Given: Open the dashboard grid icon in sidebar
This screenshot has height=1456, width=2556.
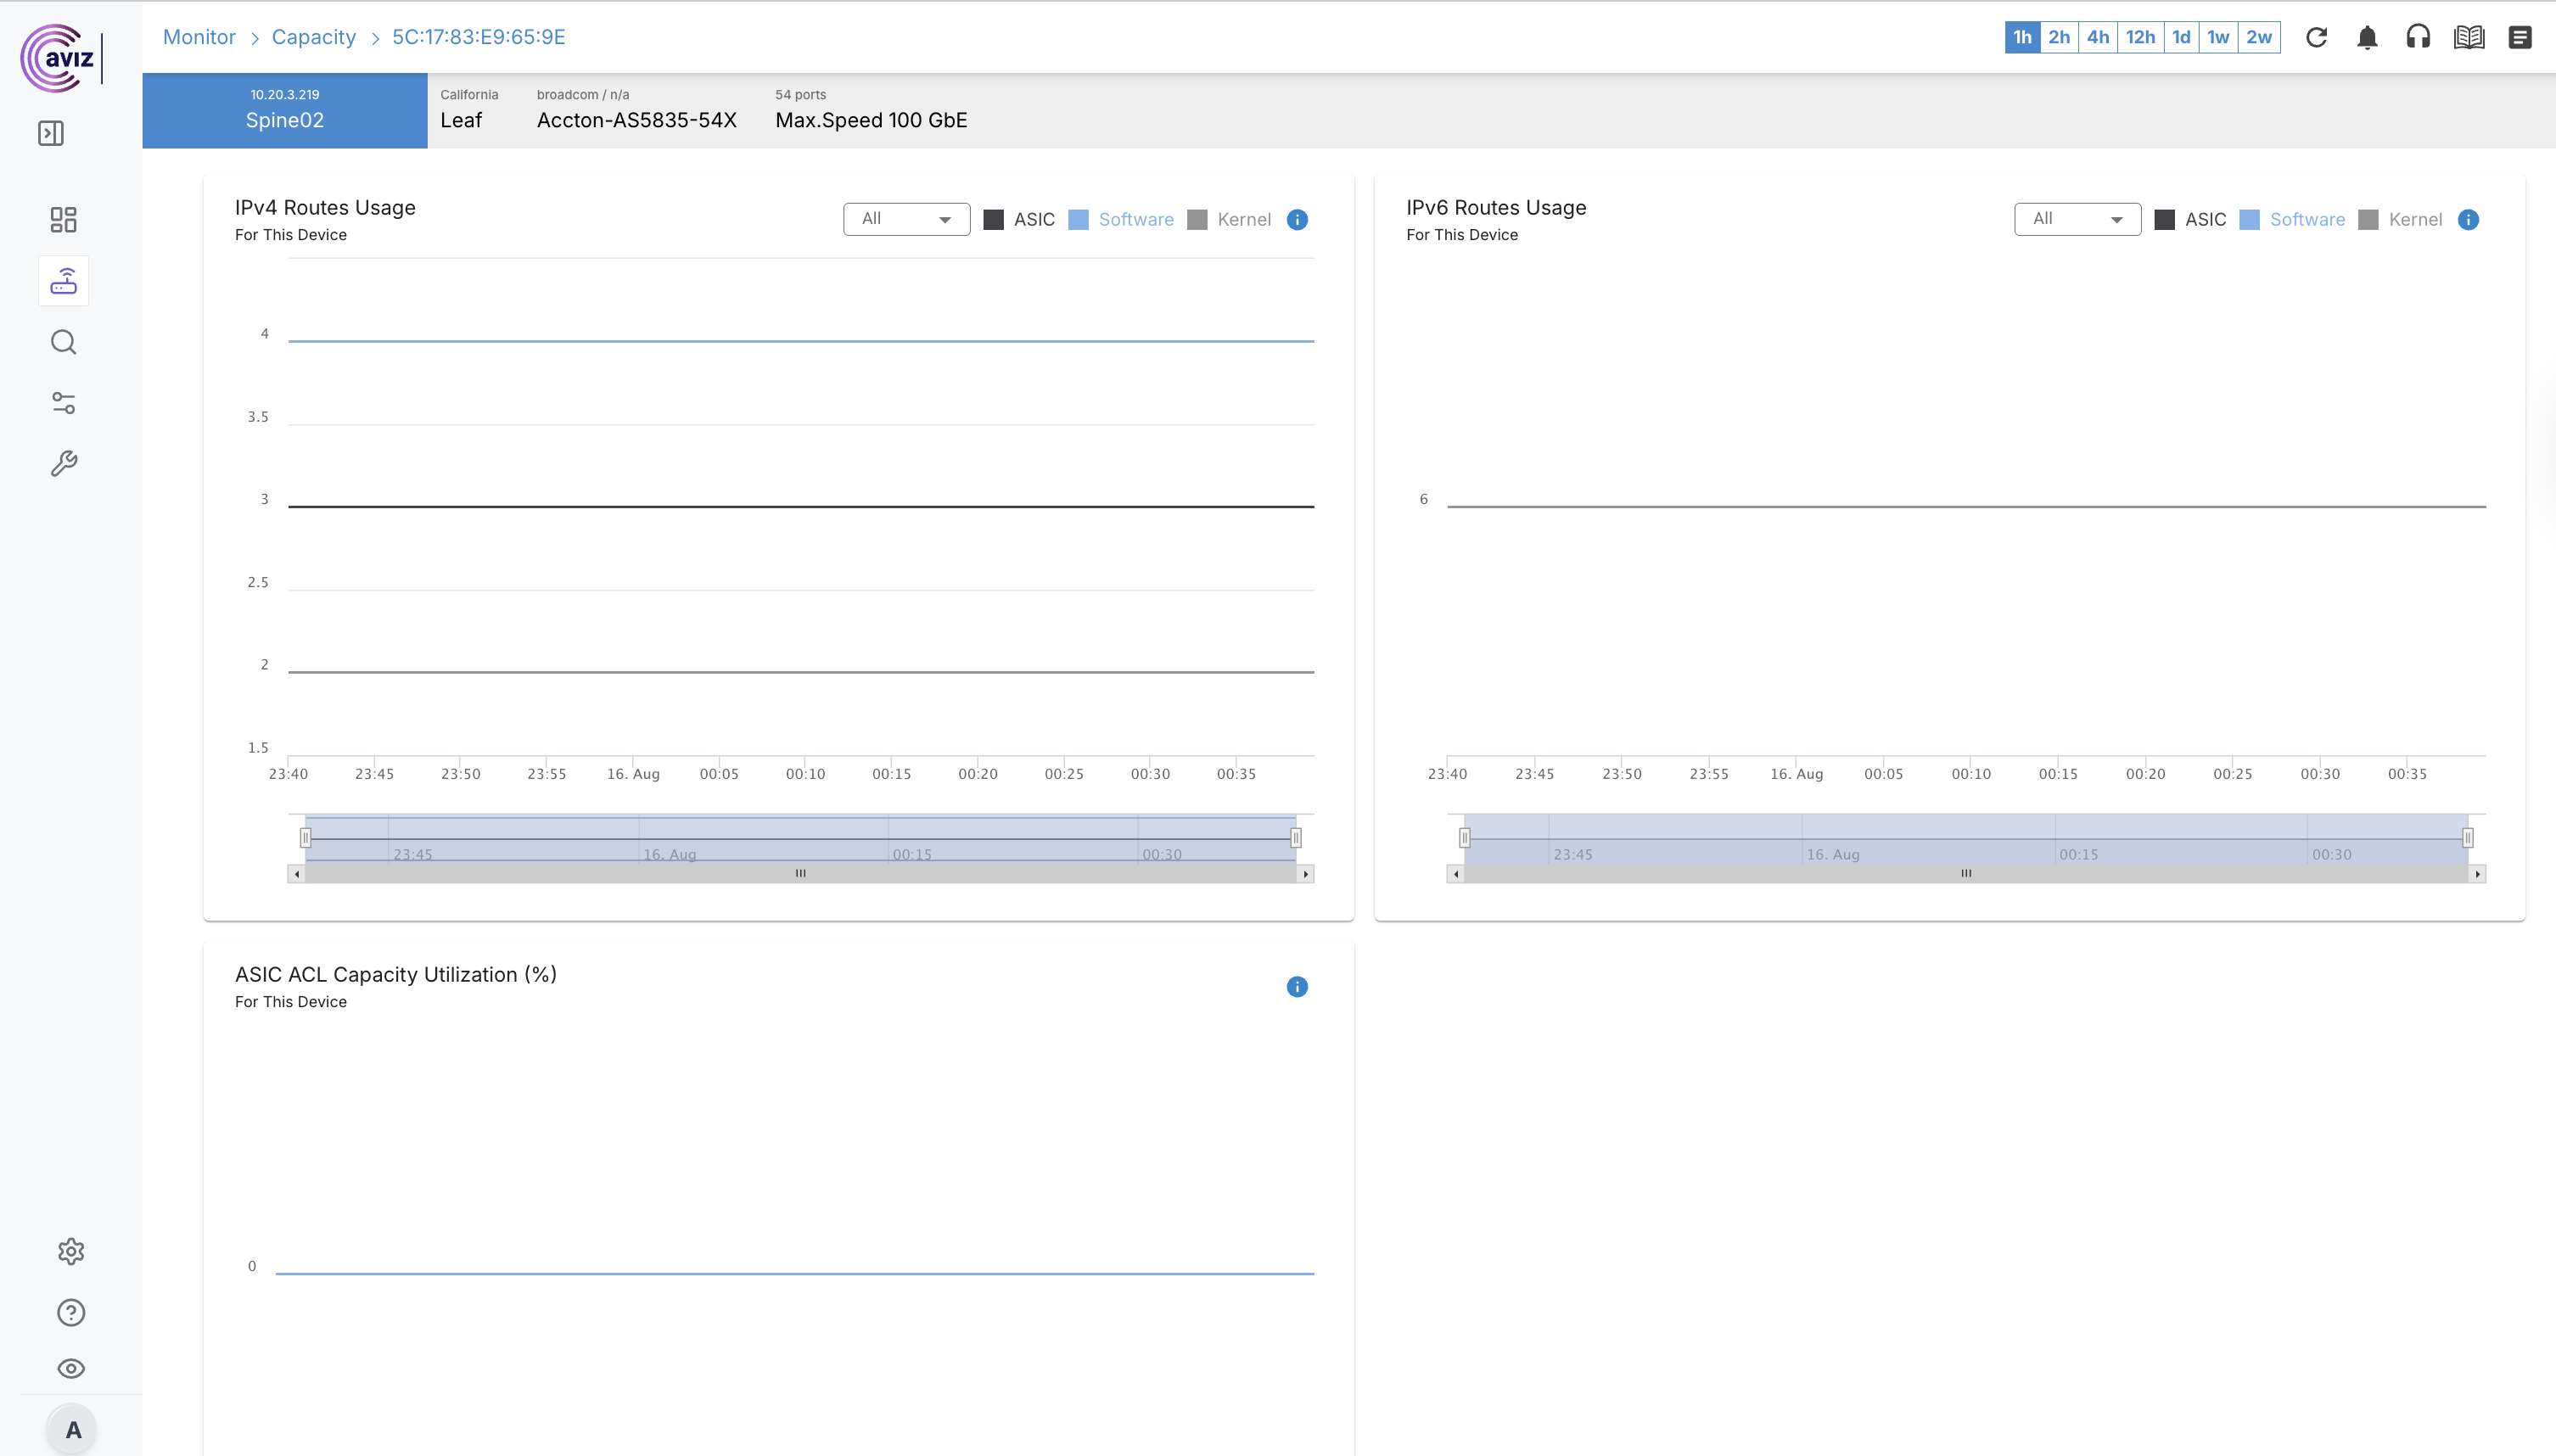Looking at the screenshot, I should [63, 220].
